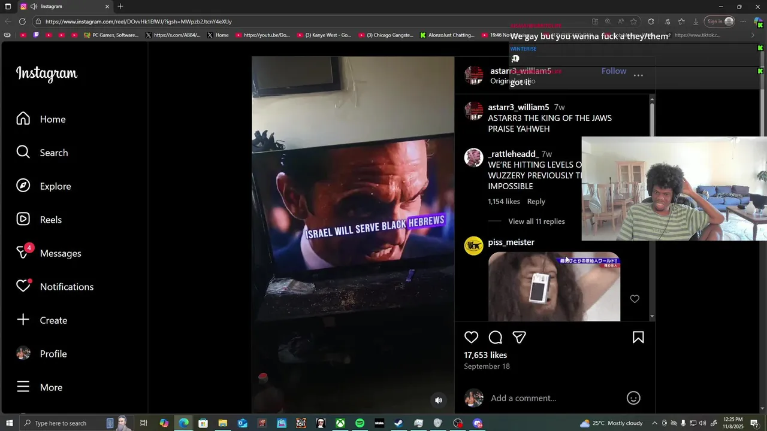View the 1,154 likes on the comment

504,202
